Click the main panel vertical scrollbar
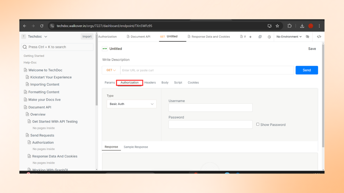Viewport: 344px width, 193px height. pos(323,95)
